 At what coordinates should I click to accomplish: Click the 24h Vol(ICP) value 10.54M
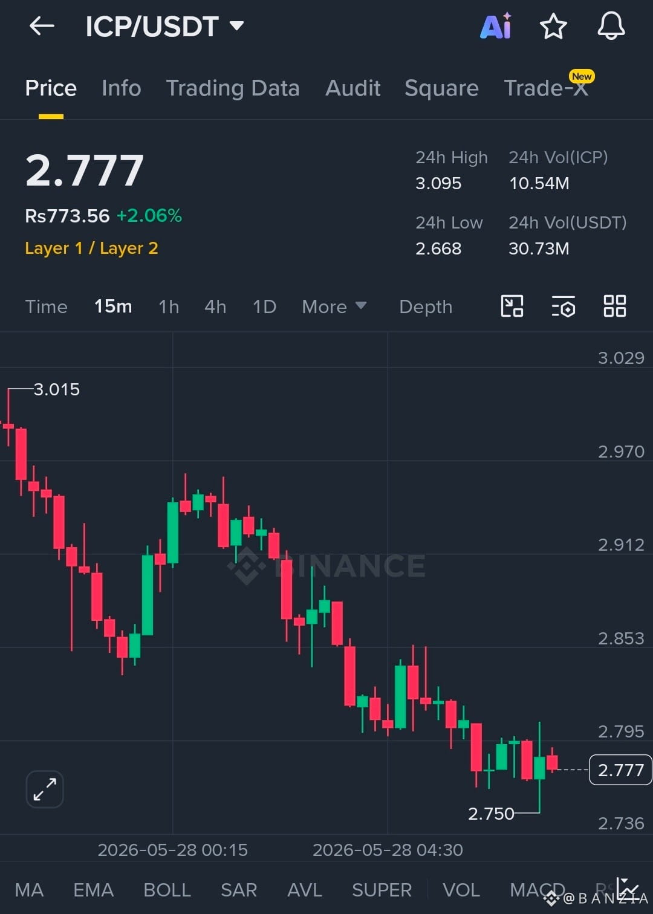(x=539, y=183)
